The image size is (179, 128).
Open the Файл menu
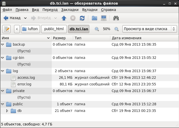[7, 10]
